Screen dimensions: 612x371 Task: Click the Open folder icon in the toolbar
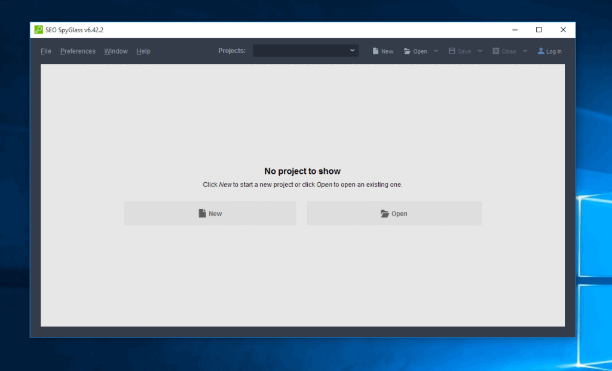point(406,51)
